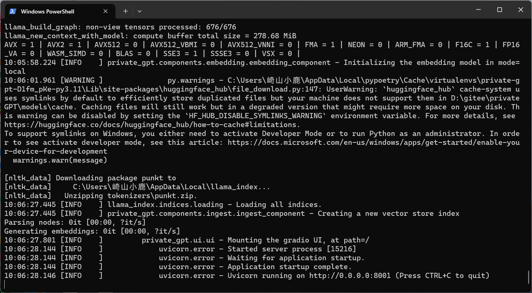Click the "Parsing nodes" progress line
This screenshot has height=293, width=532.
click(75, 223)
